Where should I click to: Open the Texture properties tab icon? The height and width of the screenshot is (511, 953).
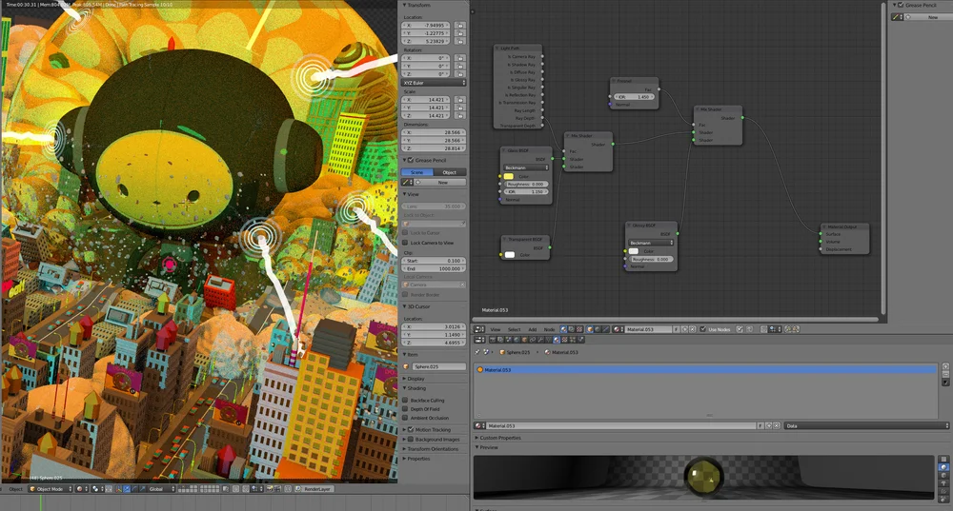point(564,340)
